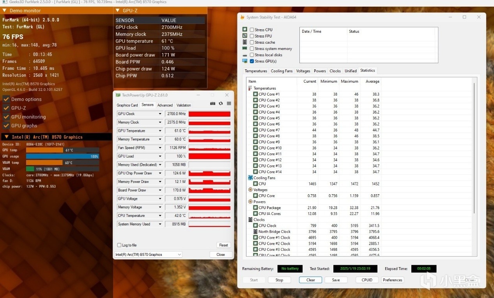Open the GPU Clock sensor dropdown
The width and height of the screenshot is (494, 298).
(160, 114)
